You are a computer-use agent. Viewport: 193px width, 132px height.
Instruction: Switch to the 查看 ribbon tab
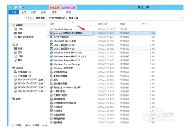pos(43,12)
